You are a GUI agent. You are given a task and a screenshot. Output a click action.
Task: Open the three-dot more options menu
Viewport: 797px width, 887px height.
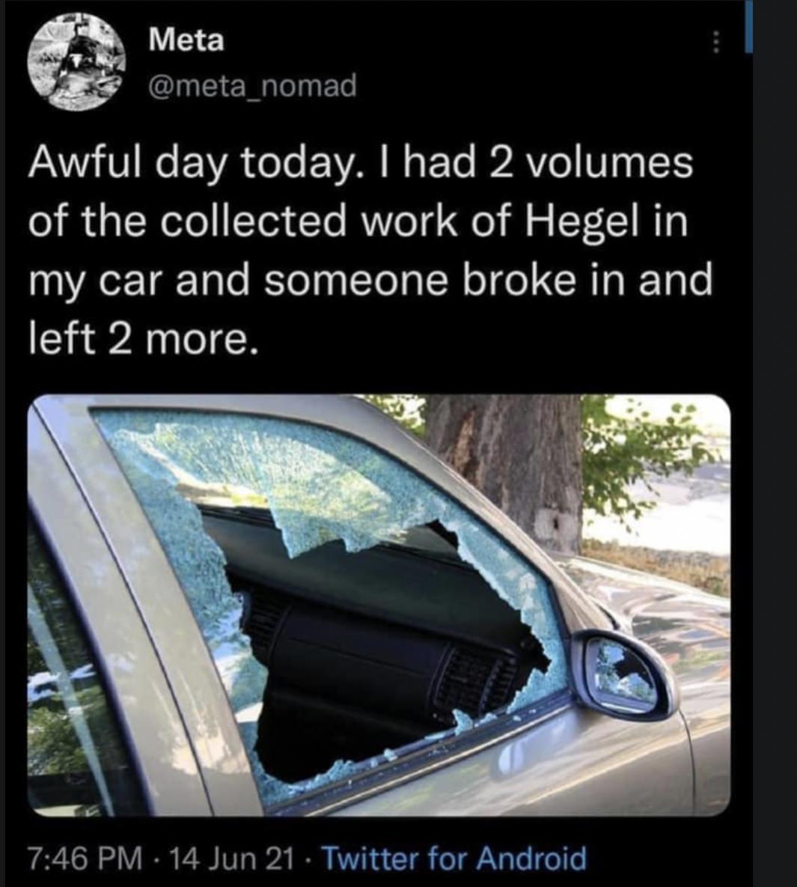(715, 42)
